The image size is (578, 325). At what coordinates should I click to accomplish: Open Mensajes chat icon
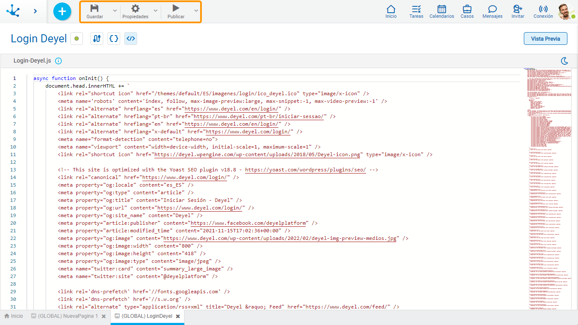pyautogui.click(x=493, y=9)
